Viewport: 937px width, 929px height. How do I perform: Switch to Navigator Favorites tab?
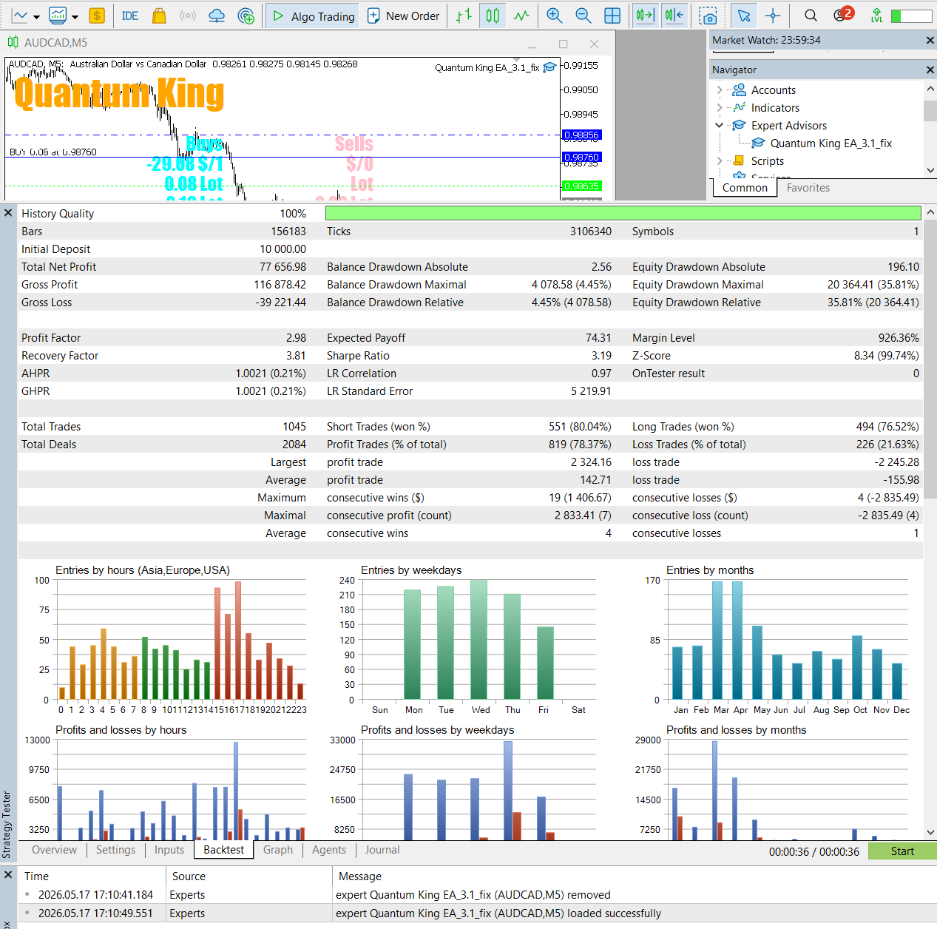(808, 188)
